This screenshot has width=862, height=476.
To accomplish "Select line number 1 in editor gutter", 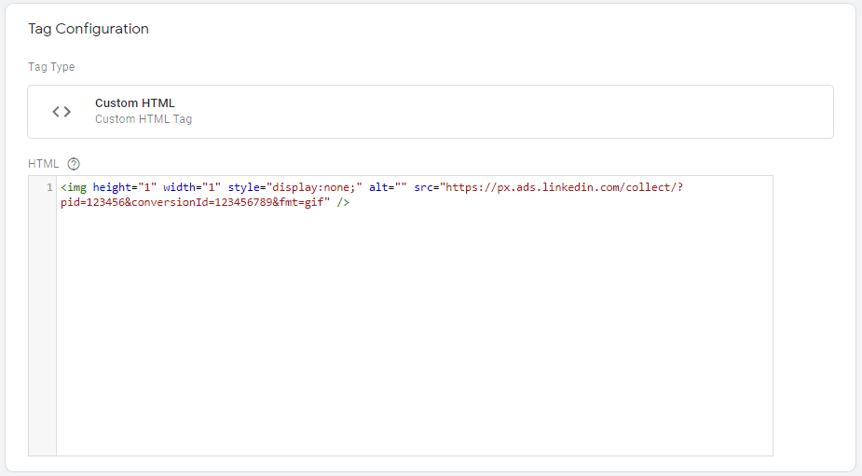I will 49,187.
